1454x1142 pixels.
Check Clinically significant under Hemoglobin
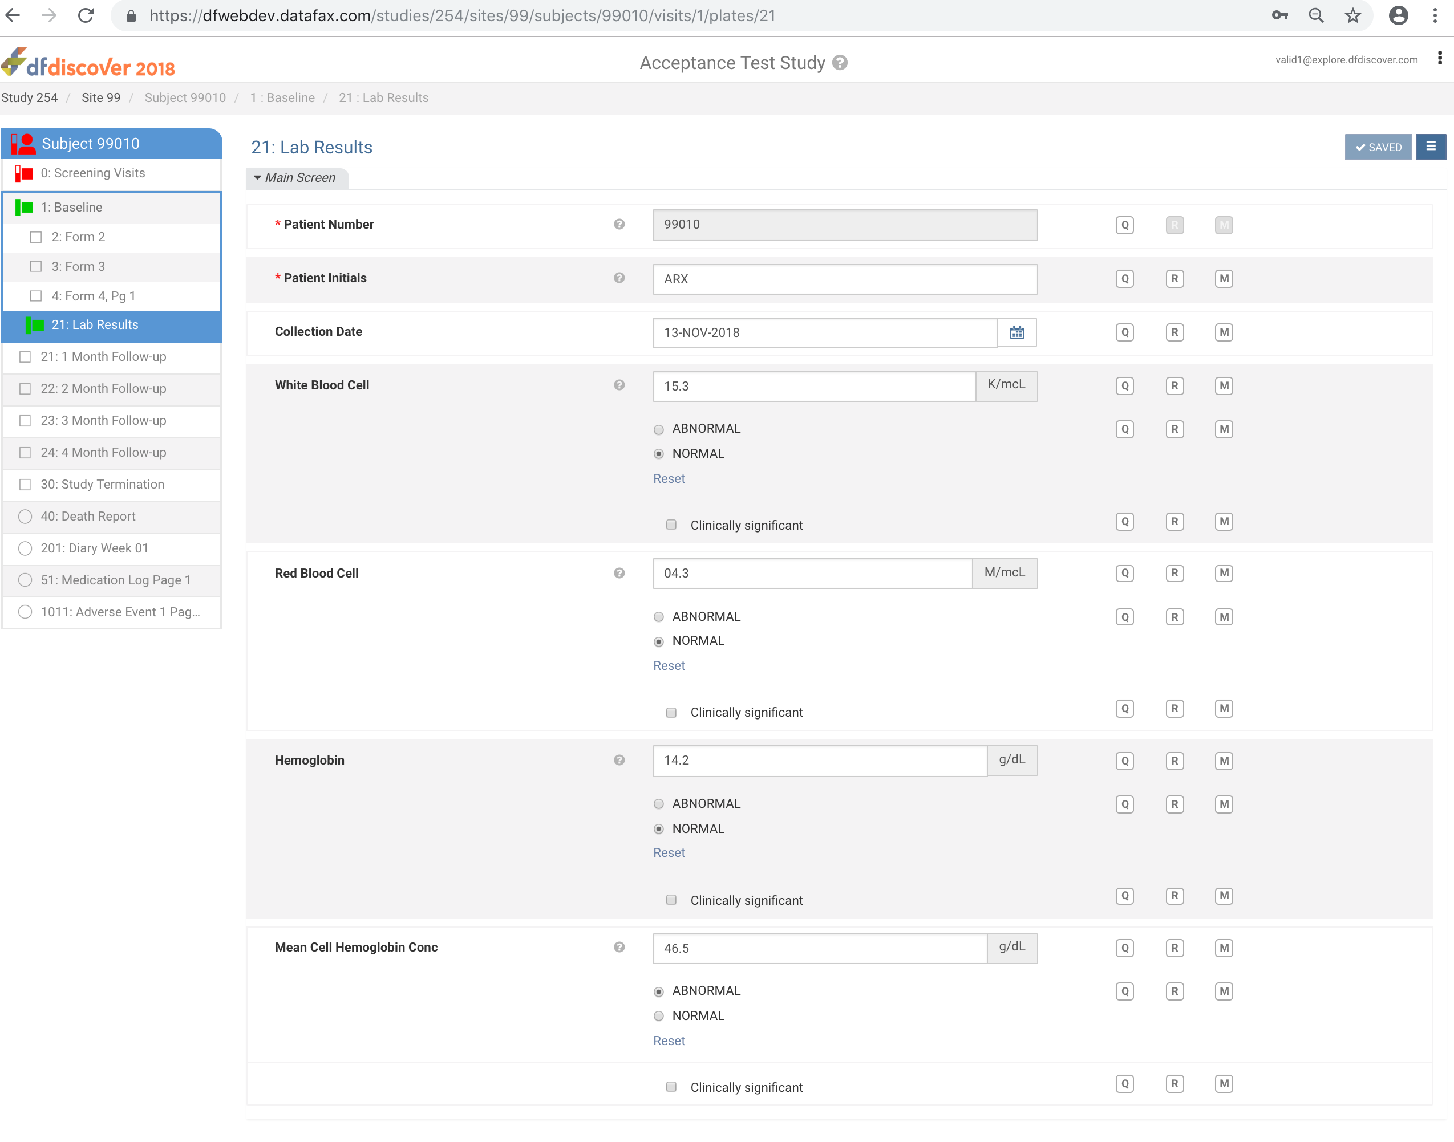pos(671,900)
